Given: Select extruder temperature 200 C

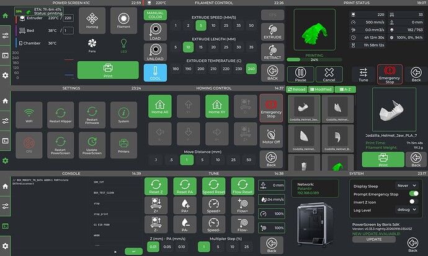Looking at the screenshot, I should (201, 69).
